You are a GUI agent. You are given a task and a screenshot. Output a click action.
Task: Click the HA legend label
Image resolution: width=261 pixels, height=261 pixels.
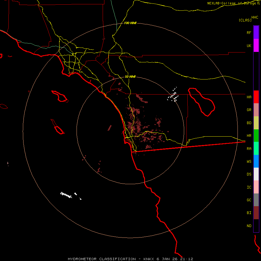pos(249,97)
